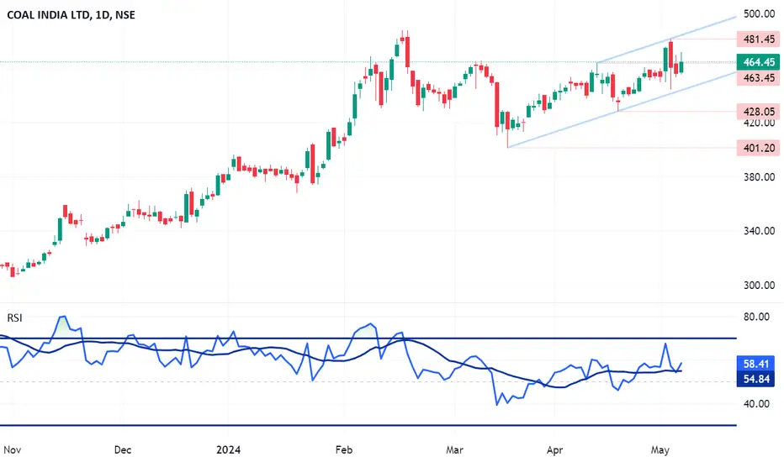The width and height of the screenshot is (784, 462).
Task: Click the COAL INDIA LTD, 1D, NSE title
Action: click(x=71, y=15)
